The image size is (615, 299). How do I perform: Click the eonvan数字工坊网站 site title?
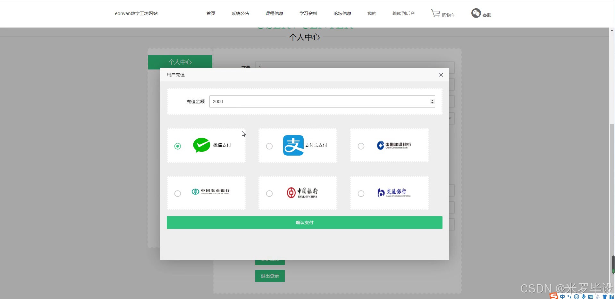click(x=136, y=13)
